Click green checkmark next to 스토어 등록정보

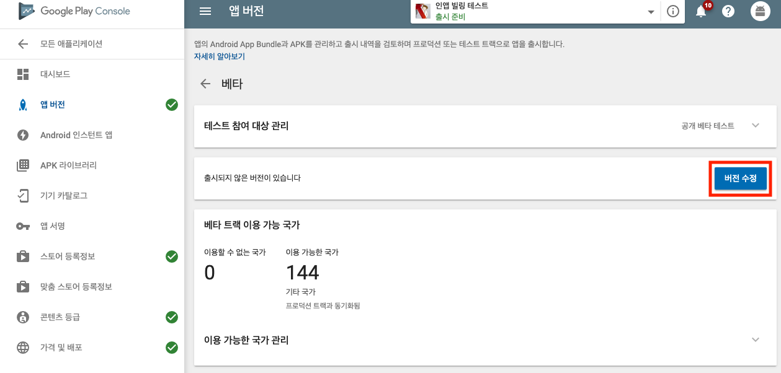click(172, 257)
